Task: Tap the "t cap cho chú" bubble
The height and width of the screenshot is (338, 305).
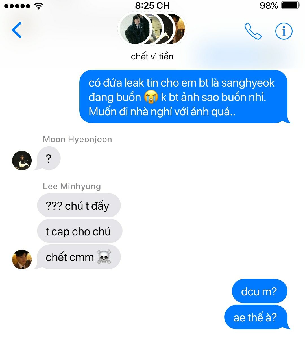Action: point(79,231)
